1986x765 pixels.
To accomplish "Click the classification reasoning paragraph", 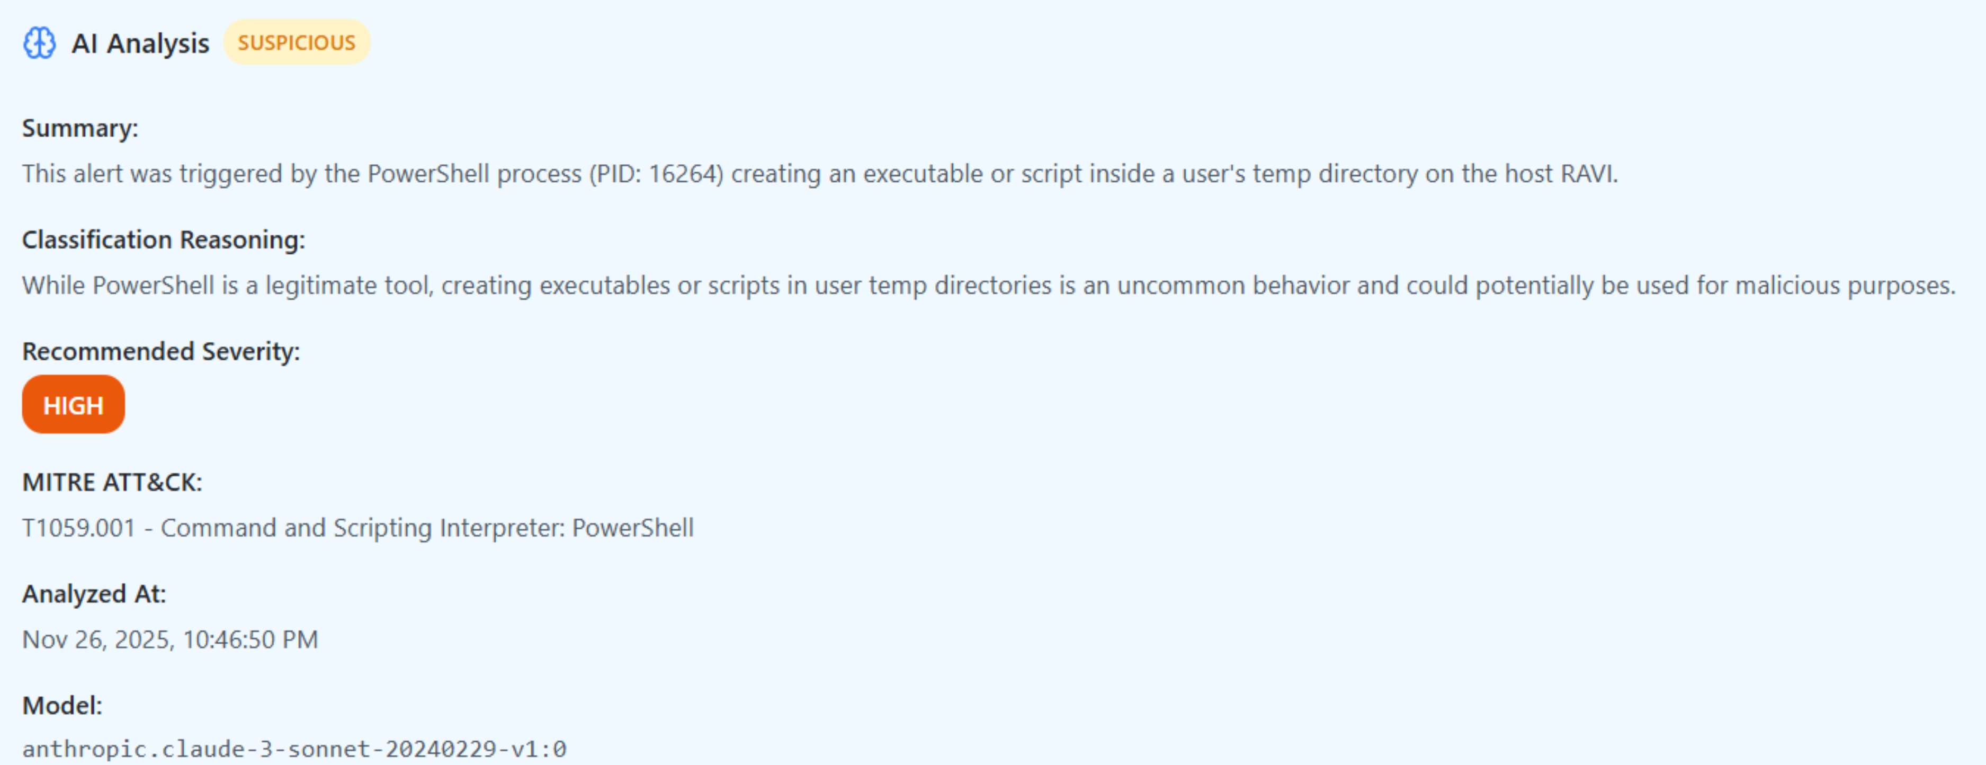I will pos(989,286).
